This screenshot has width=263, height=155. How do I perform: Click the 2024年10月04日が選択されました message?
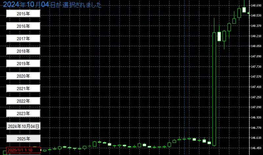click(52, 5)
